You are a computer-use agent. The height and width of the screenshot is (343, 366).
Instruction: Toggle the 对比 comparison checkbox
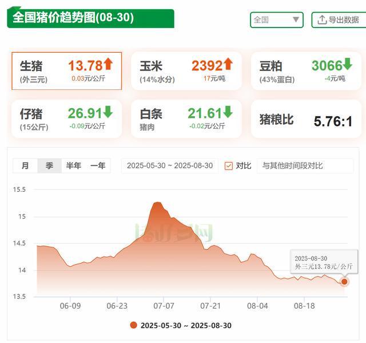[229, 166]
